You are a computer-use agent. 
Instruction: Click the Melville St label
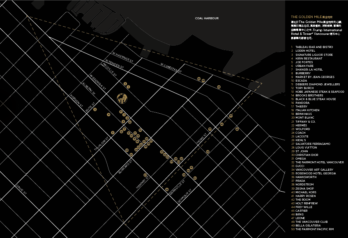click(x=109, y=70)
